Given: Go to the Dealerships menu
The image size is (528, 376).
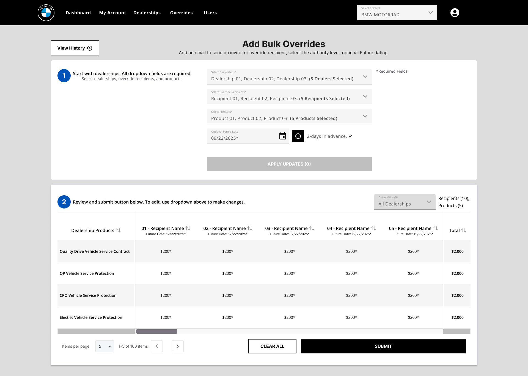Looking at the screenshot, I should point(147,13).
